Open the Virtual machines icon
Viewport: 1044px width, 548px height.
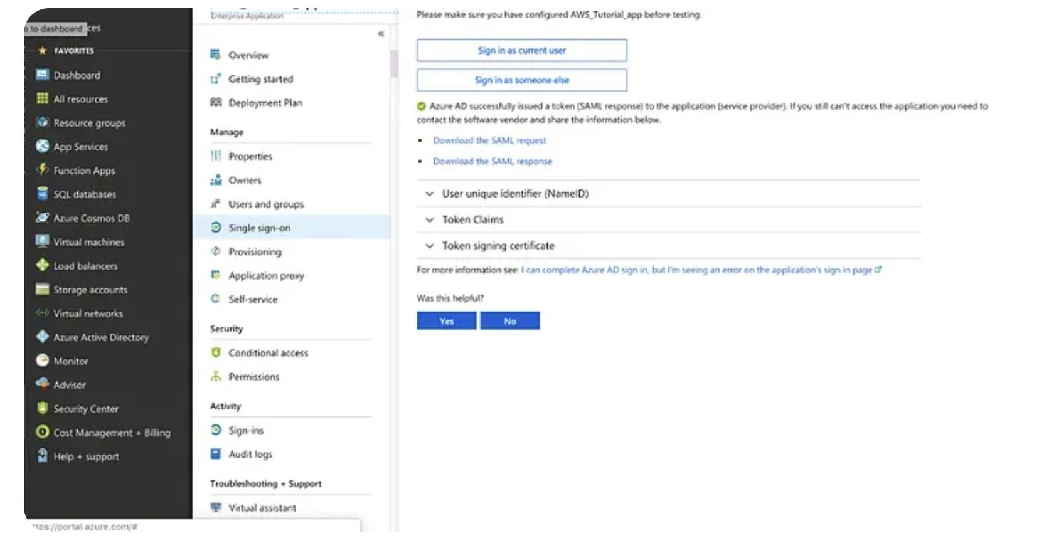(x=42, y=242)
